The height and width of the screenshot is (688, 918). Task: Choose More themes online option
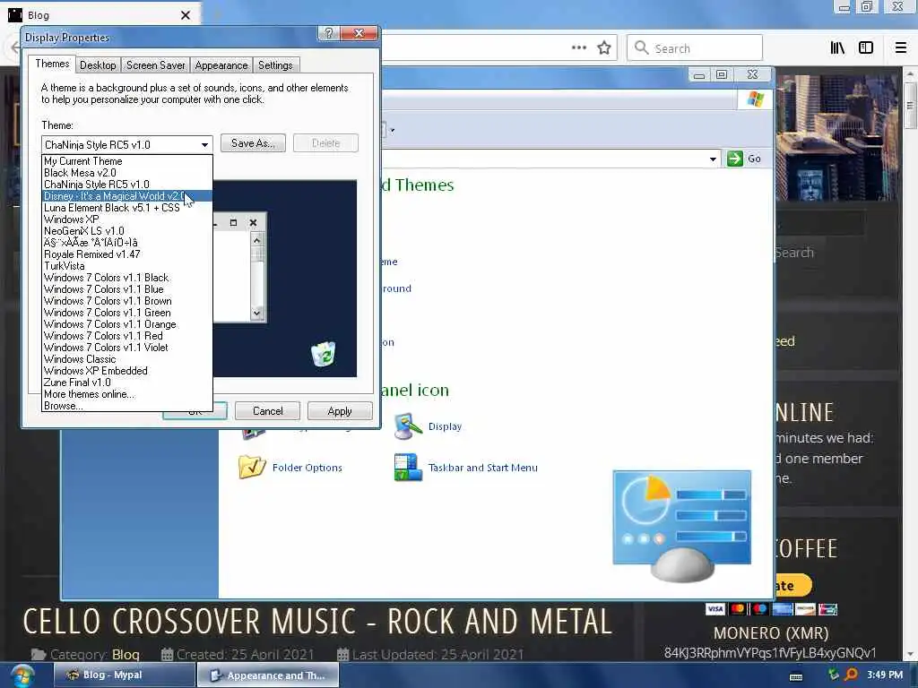(x=127, y=394)
